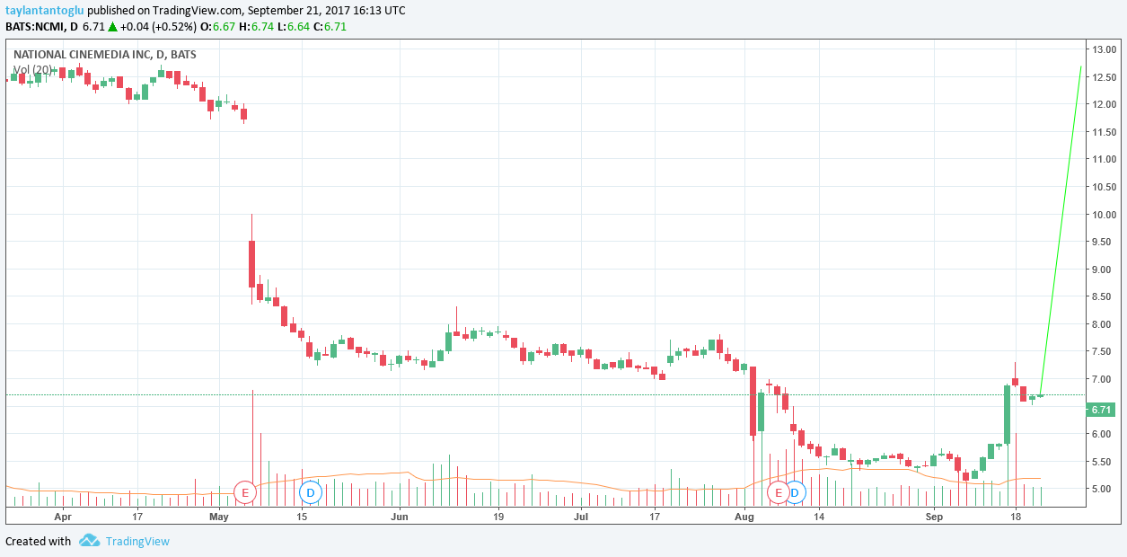Select the H:6.74 high value
The width and height of the screenshot is (1127, 557).
[x=257, y=27]
